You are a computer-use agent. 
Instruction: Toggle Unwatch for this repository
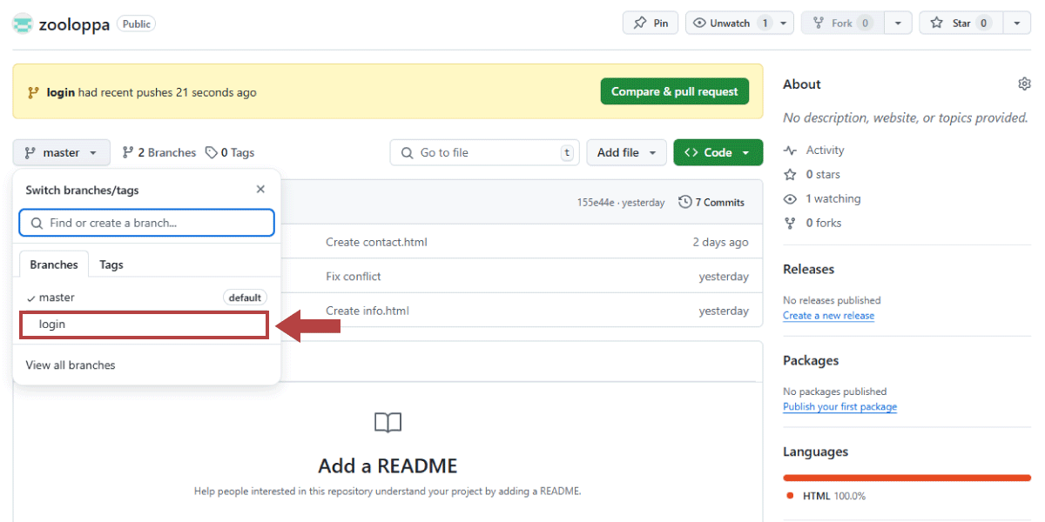point(730,23)
